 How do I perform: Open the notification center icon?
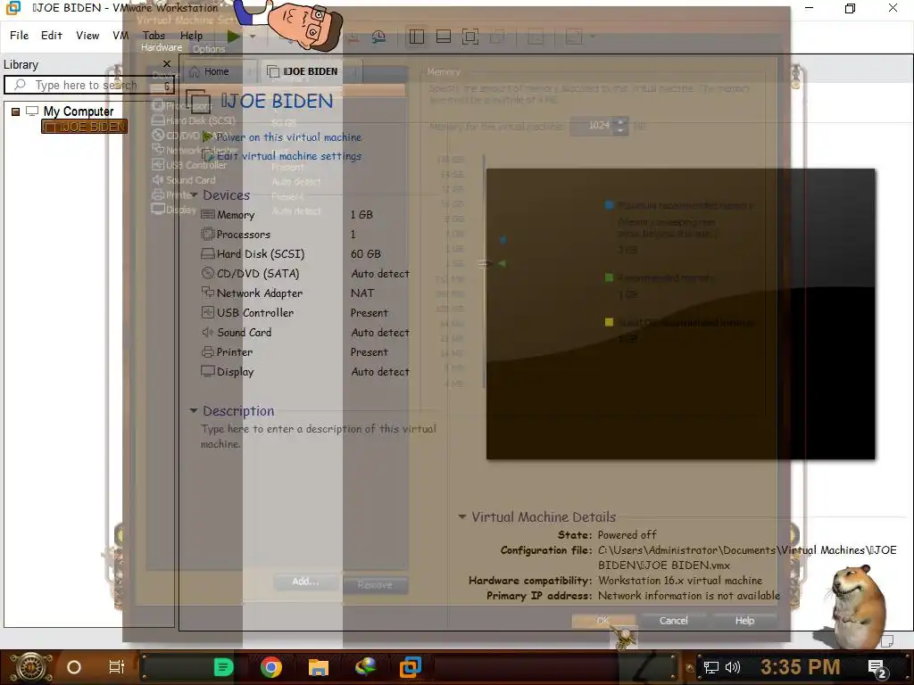[877, 668]
